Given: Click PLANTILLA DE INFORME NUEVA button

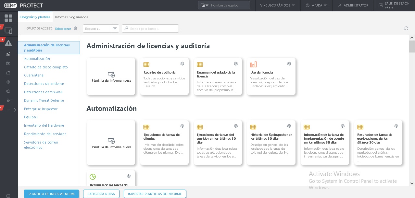Looking at the screenshot, I should (51, 193).
